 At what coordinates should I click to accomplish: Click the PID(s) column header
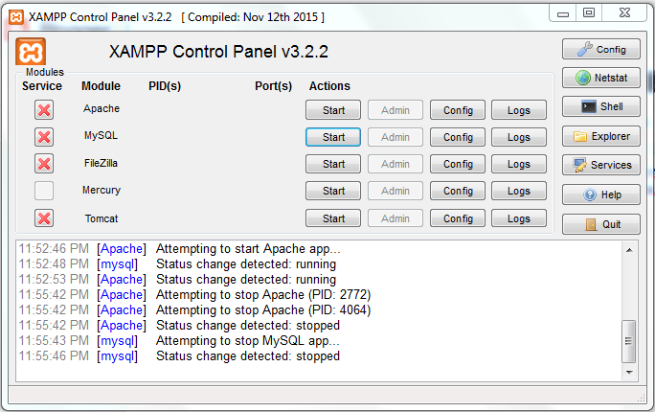[x=165, y=86]
